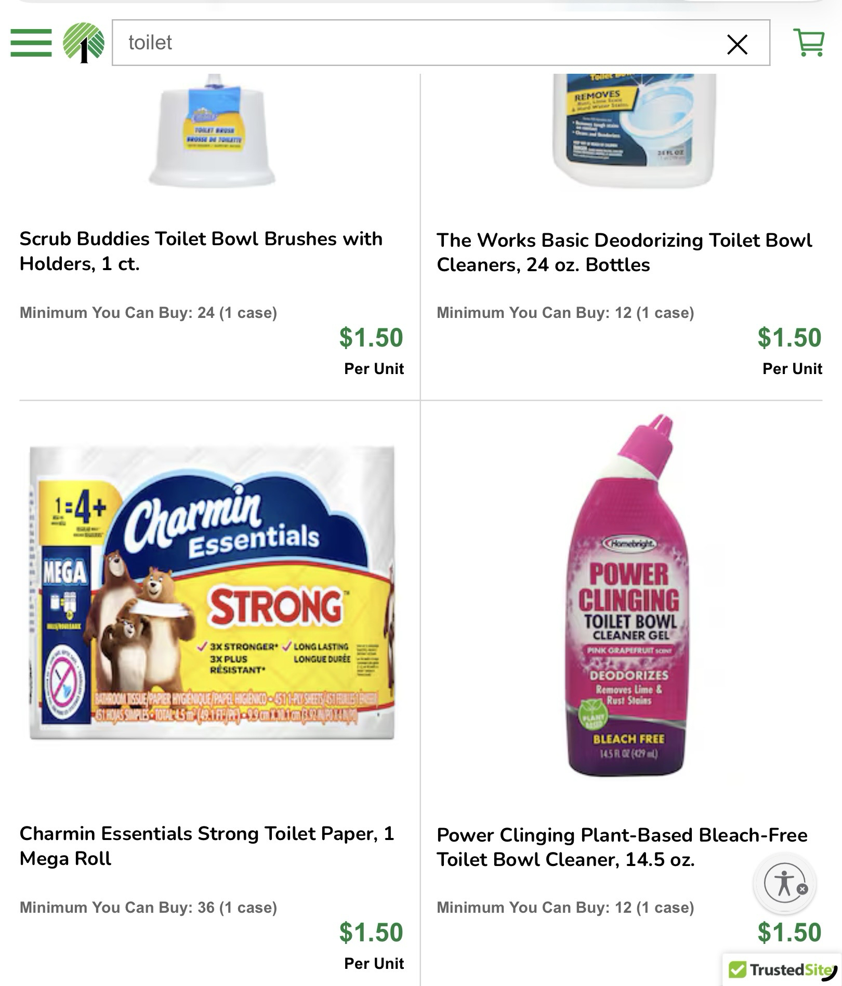This screenshot has width=842, height=986.
Task: Click the Dollar Tree logo
Action: pos(83,43)
